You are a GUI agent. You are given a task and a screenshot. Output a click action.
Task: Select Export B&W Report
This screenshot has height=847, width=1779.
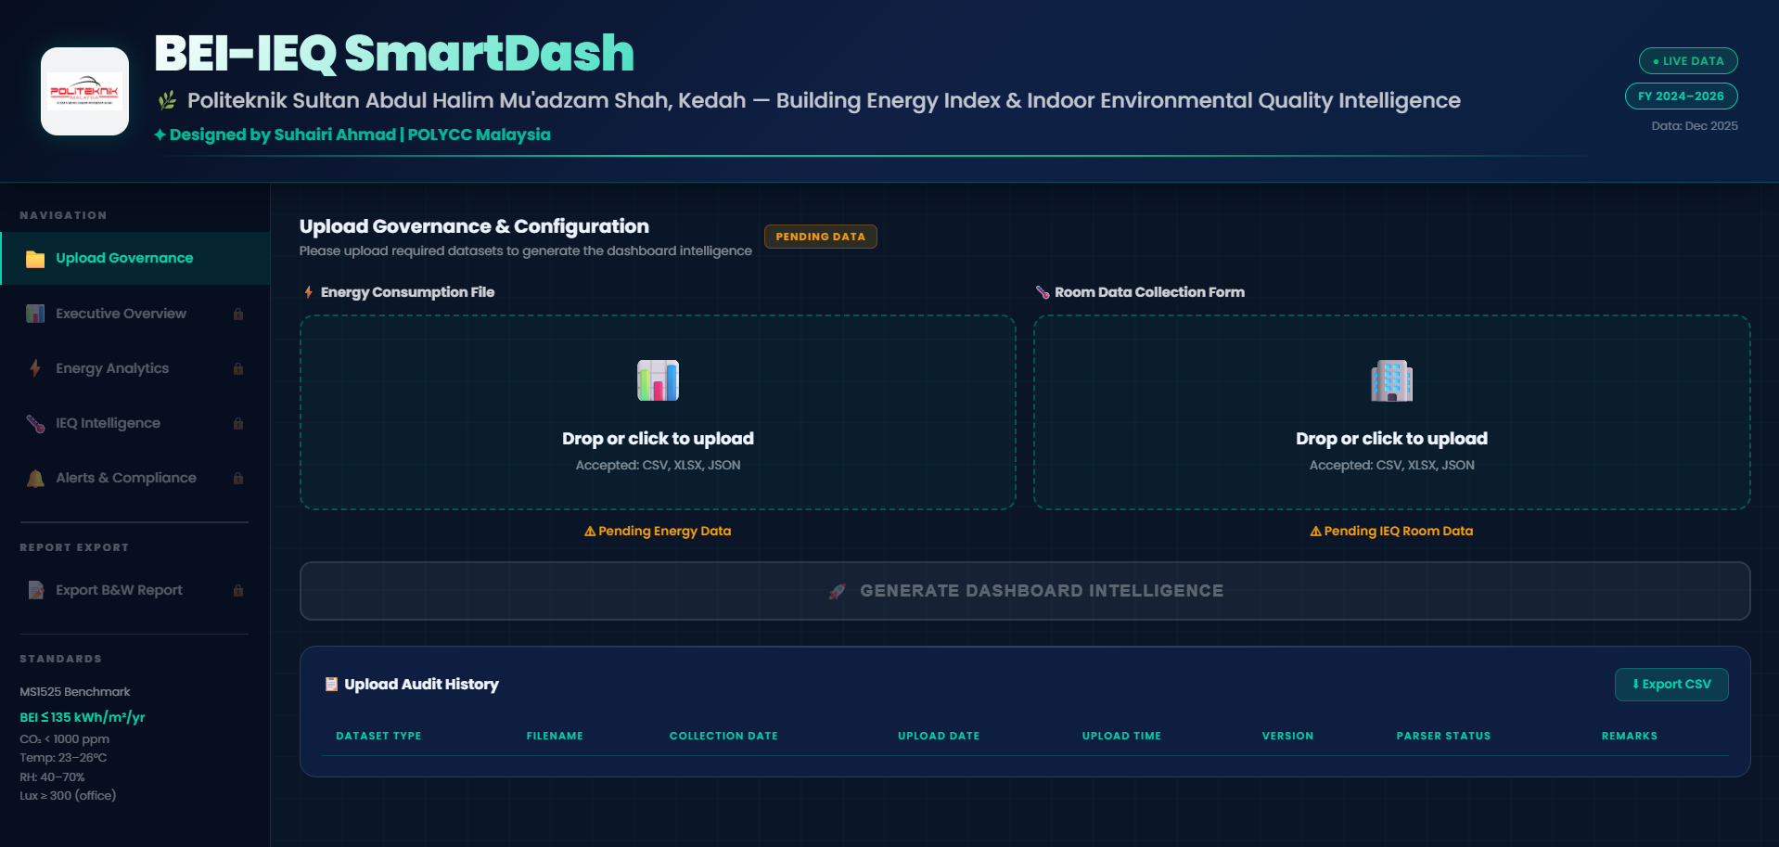tap(135, 590)
